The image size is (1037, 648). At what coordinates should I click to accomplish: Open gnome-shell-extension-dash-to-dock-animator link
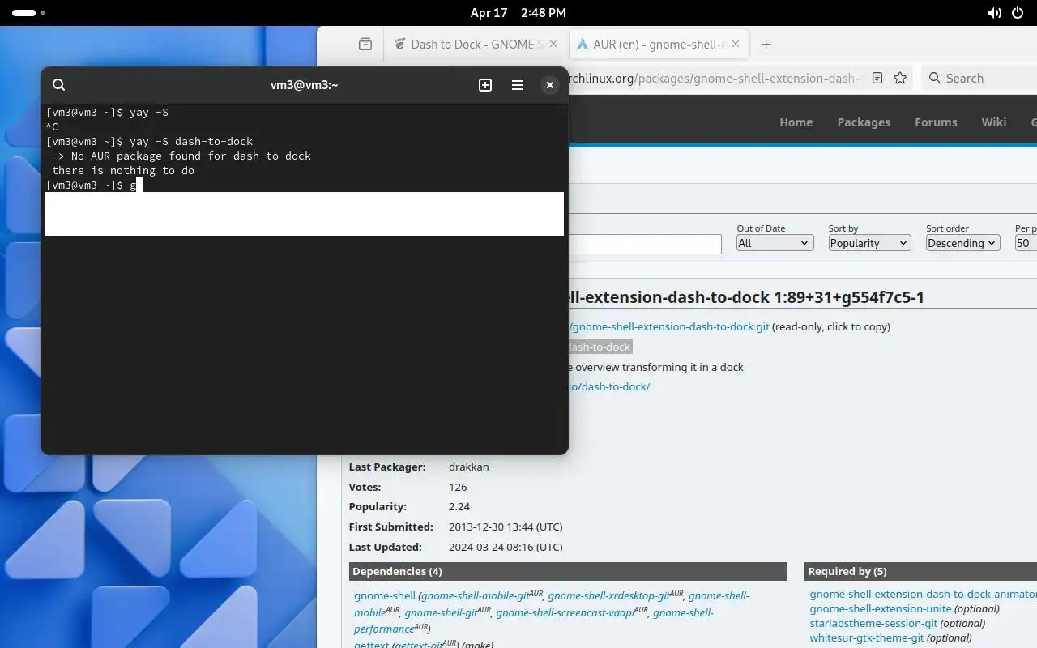pyautogui.click(x=924, y=594)
